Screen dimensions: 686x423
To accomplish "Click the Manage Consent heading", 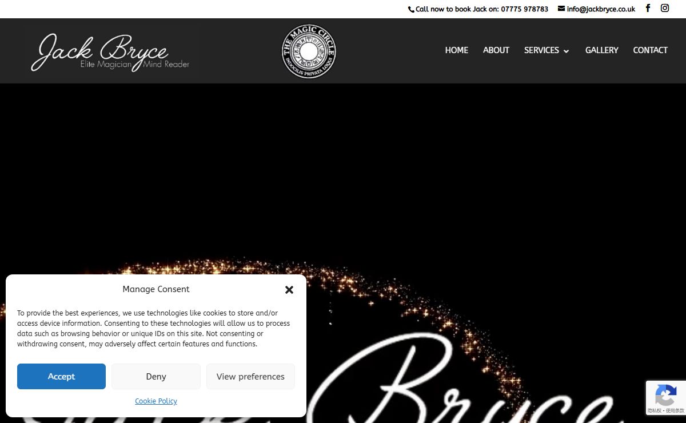I will pos(156,289).
